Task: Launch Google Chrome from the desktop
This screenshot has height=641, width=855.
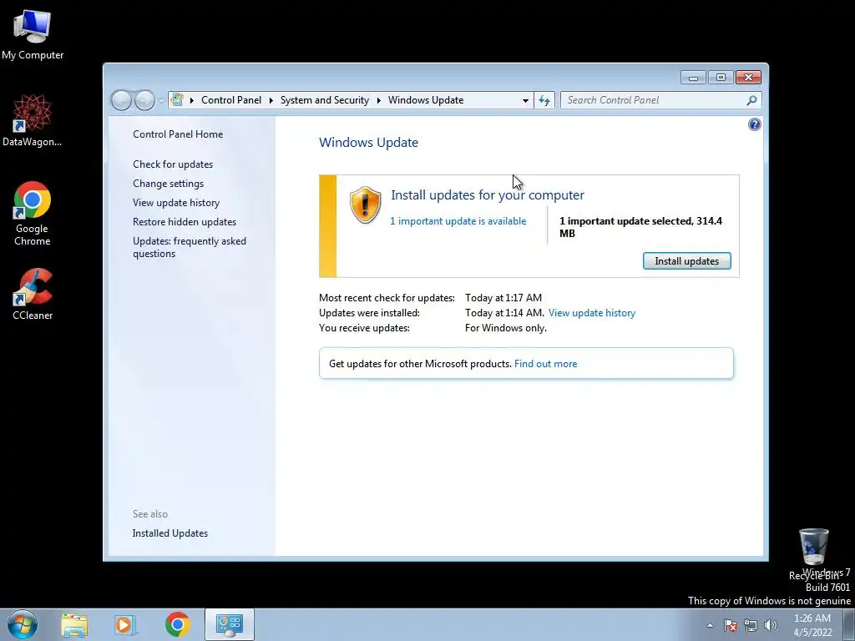Action: click(33, 213)
